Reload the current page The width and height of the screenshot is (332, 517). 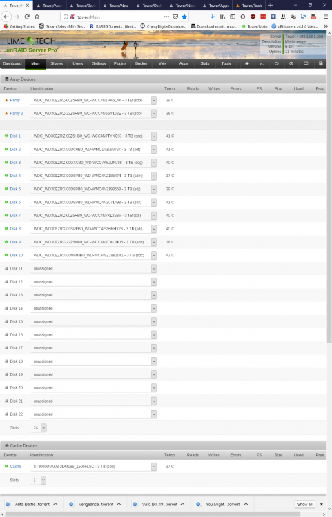(27, 17)
